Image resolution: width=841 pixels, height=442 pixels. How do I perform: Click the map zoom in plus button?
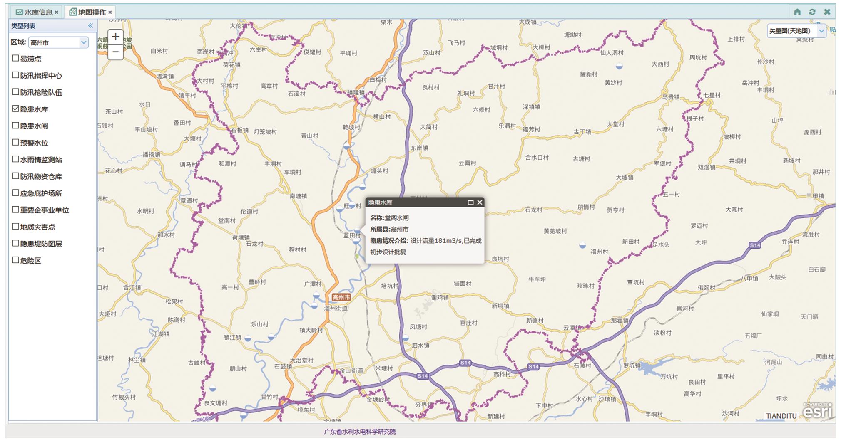(x=115, y=37)
